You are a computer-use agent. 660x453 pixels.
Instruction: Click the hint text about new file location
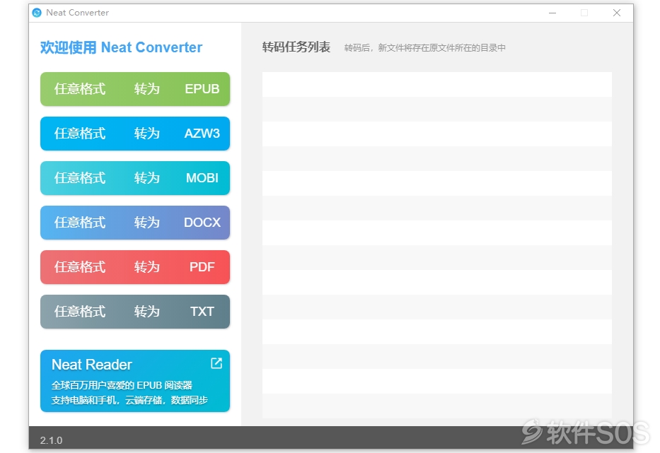tap(424, 48)
